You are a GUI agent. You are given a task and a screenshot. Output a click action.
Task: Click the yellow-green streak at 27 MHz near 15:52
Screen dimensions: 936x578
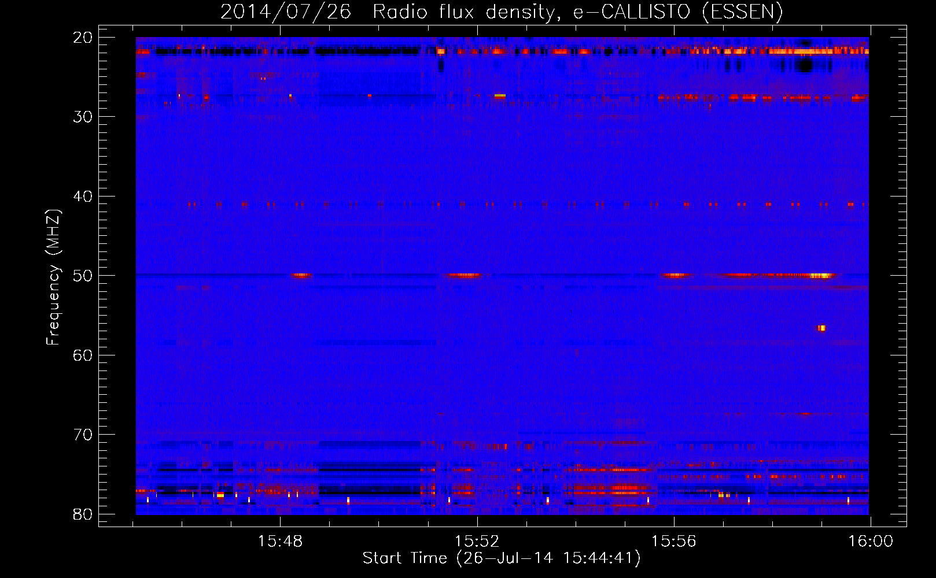500,96
